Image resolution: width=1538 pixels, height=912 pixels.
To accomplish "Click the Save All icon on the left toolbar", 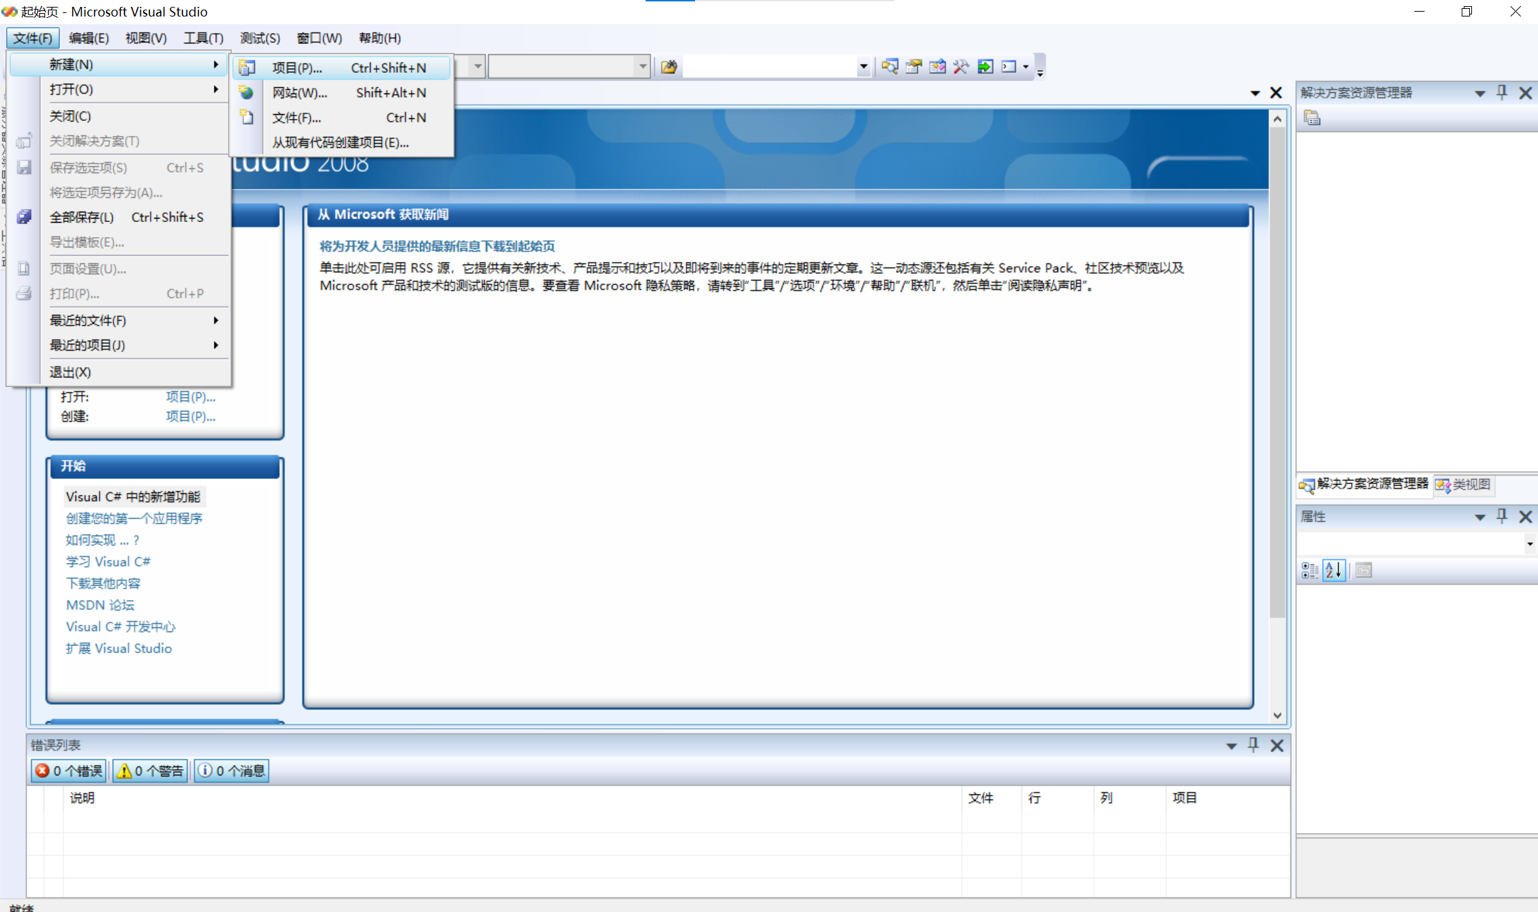I will pyautogui.click(x=24, y=216).
